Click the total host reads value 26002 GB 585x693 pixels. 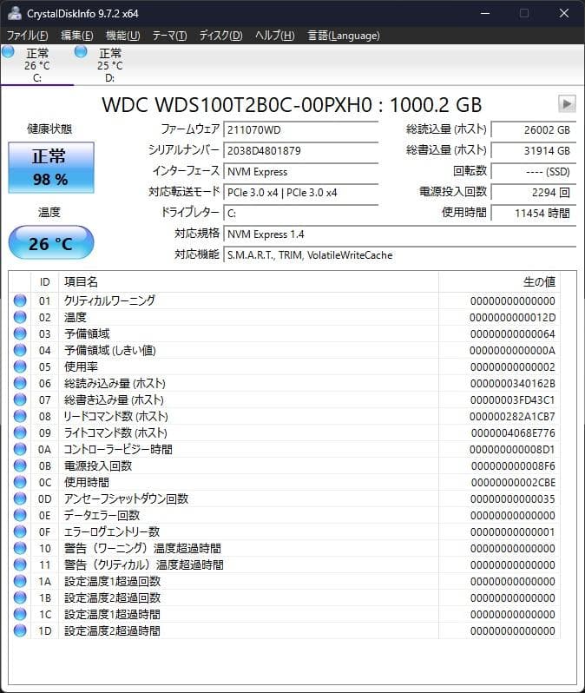pos(534,130)
